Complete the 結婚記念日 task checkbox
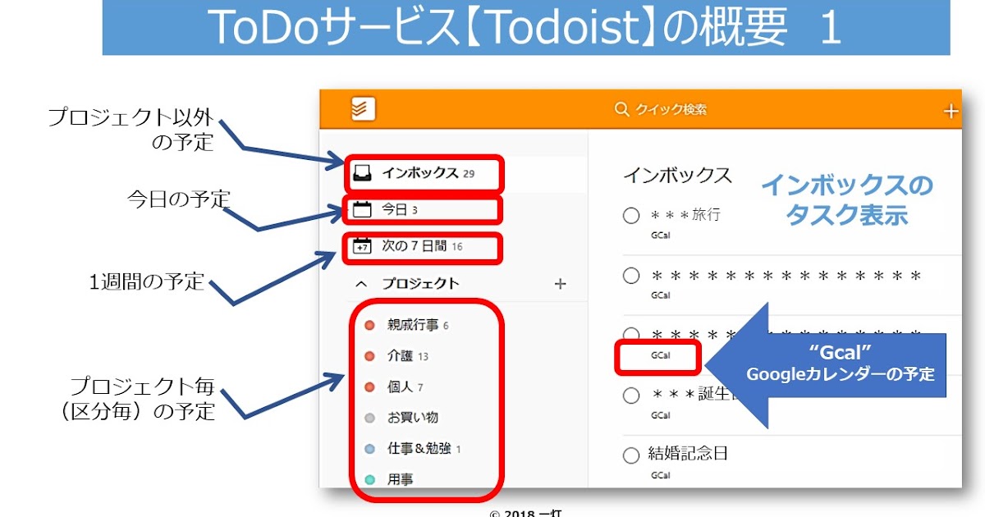985x517 pixels. [x=631, y=455]
